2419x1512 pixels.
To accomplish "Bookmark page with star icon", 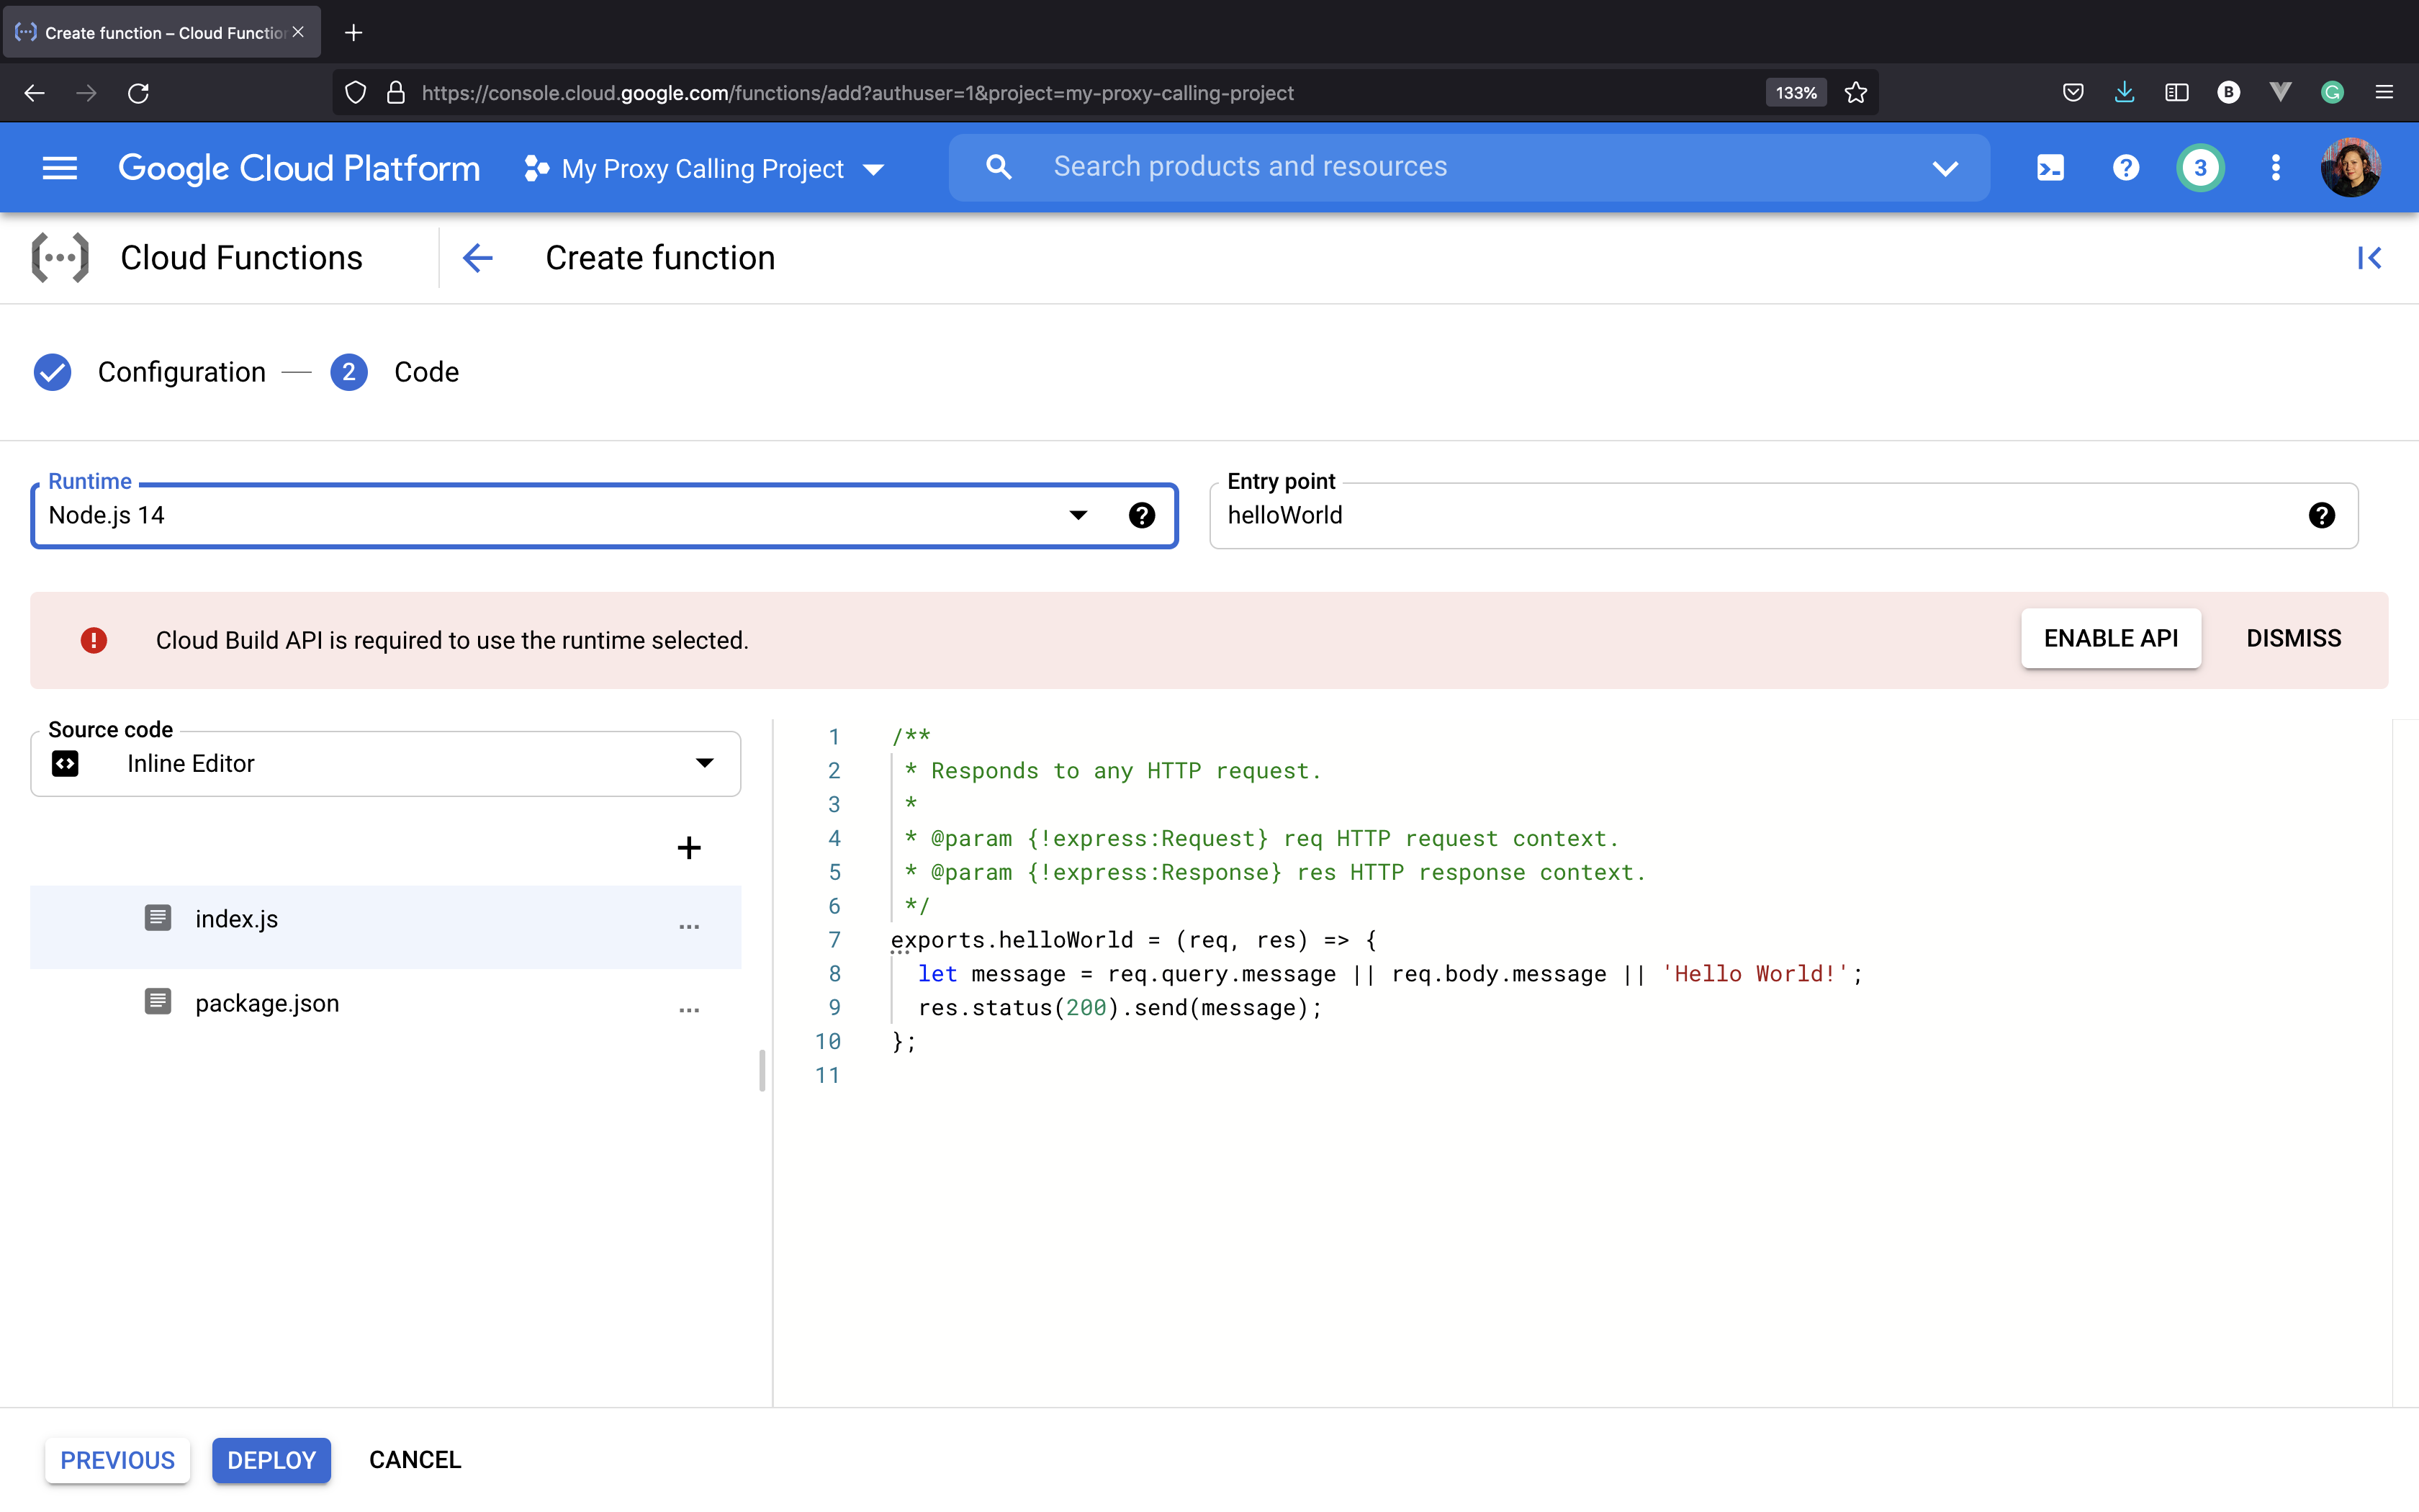I will click(x=1855, y=93).
